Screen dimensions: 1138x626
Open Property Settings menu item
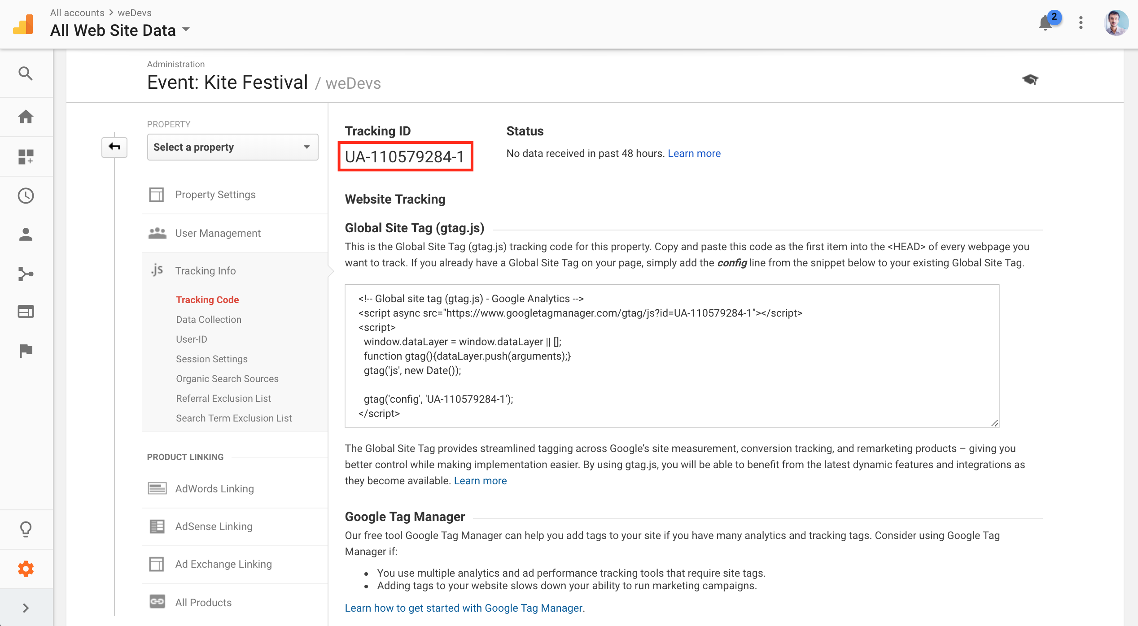[215, 195]
